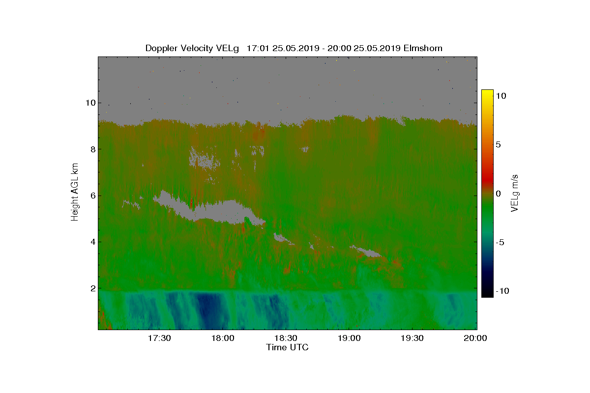Click the plot title "Doppler Velocity VELg"
590x393 pixels.
coord(192,48)
